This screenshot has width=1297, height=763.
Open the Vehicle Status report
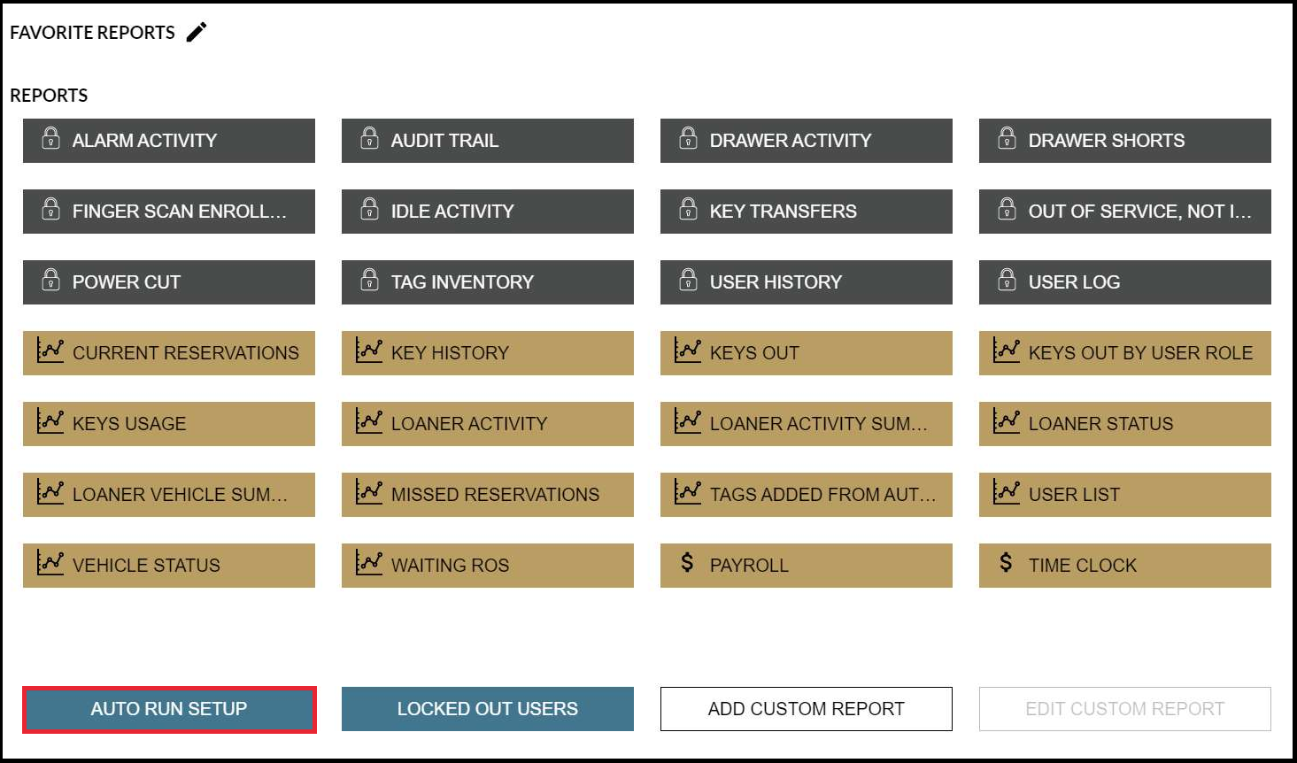tap(169, 566)
